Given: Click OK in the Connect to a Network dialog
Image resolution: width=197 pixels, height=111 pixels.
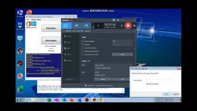Looking at the screenshot, I should tap(167, 94).
